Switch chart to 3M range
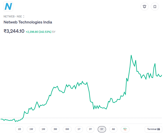The image size is (165, 138). tap(55, 129)
